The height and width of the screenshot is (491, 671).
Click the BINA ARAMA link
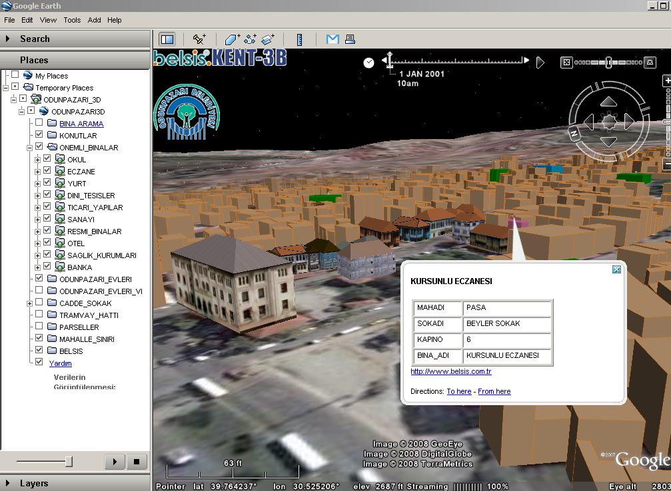point(81,124)
